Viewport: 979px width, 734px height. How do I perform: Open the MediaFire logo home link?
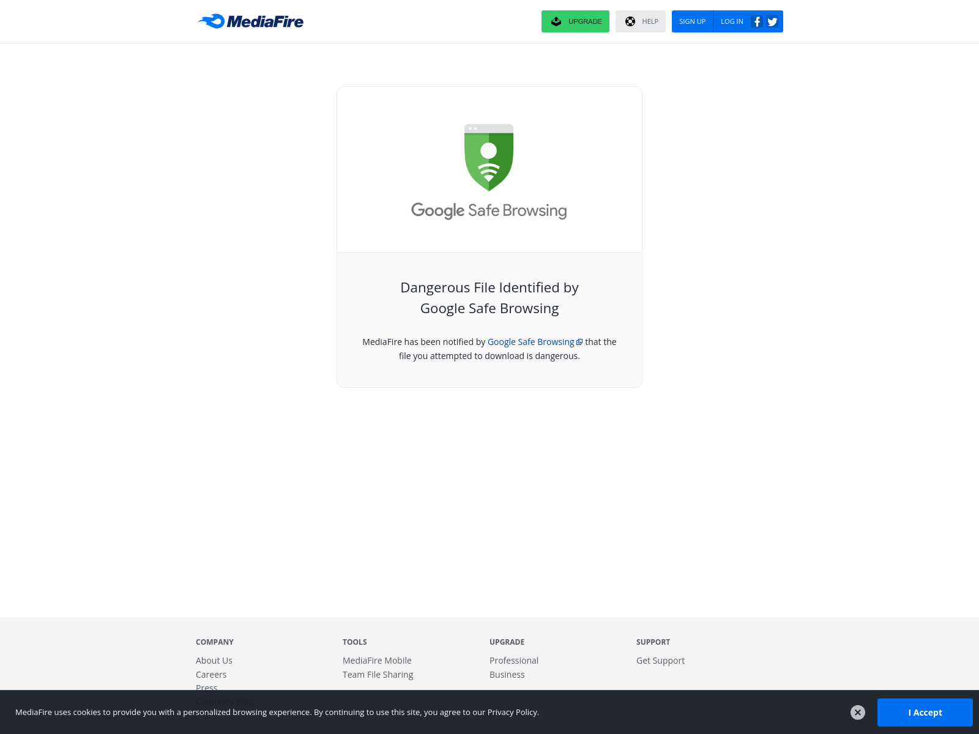coord(250,21)
